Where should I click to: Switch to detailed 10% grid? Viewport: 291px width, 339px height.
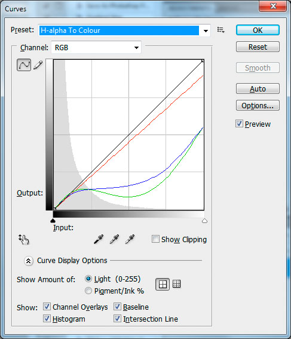(176, 284)
